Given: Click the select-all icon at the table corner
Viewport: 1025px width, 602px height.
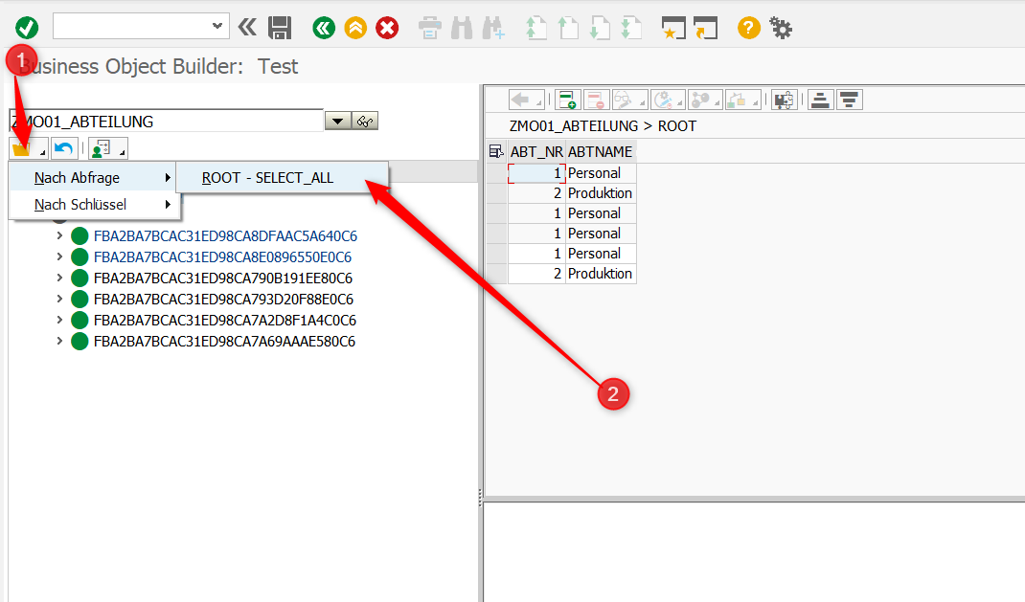Looking at the screenshot, I should (496, 151).
